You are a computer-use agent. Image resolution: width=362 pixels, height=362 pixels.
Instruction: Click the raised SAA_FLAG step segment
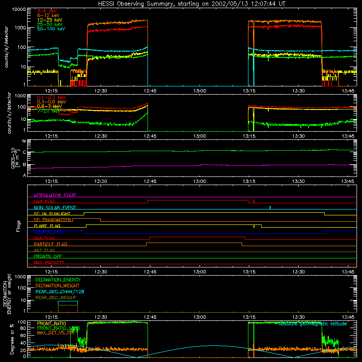(197, 237)
